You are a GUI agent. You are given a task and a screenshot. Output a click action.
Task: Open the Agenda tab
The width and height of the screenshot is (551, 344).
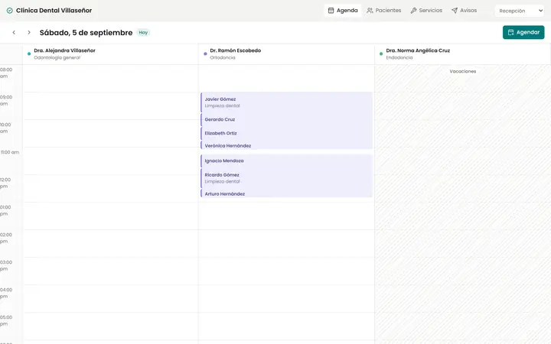[x=343, y=11]
